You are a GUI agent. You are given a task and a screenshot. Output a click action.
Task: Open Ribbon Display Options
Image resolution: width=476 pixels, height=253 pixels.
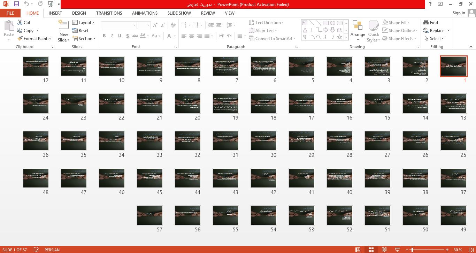[x=440, y=4]
